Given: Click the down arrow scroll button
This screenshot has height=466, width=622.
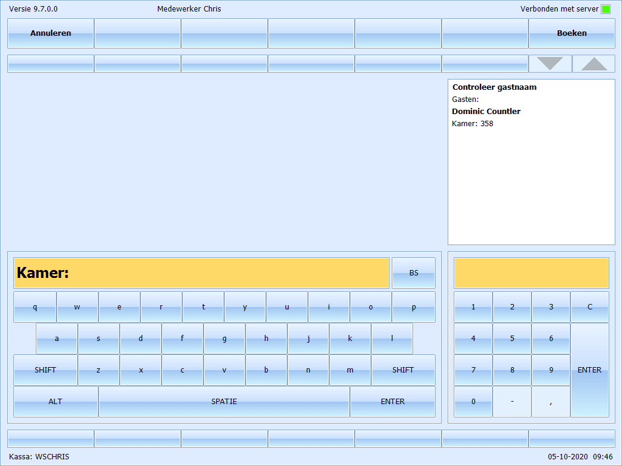Looking at the screenshot, I should pyautogui.click(x=550, y=64).
